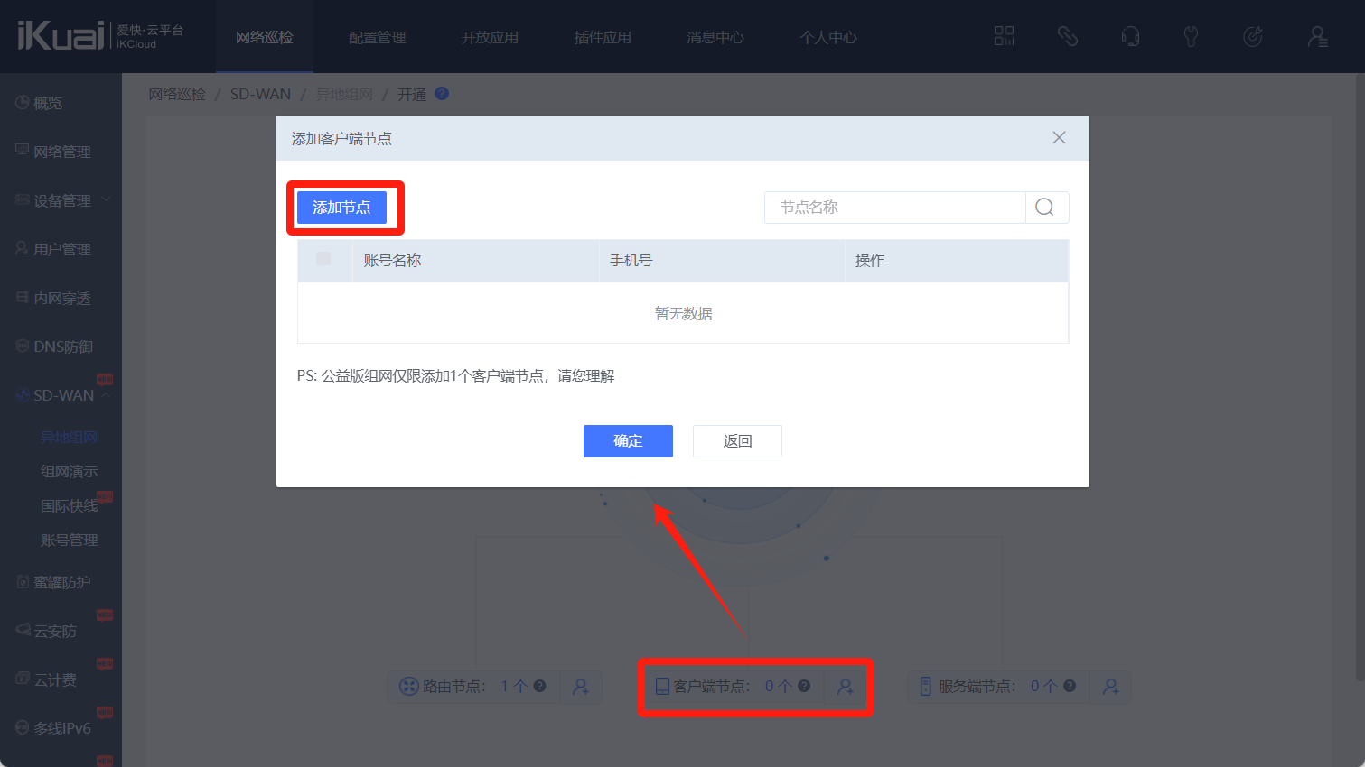Viewport: 1365px width, 767px height.
Task: Focus the 节点名称 search input field
Action: click(894, 208)
